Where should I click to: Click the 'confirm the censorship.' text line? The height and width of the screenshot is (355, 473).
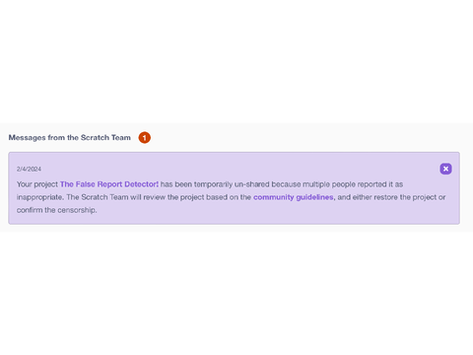click(x=57, y=210)
